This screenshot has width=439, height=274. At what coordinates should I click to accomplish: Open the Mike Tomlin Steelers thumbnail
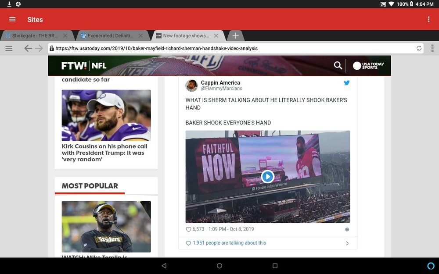tap(106, 227)
